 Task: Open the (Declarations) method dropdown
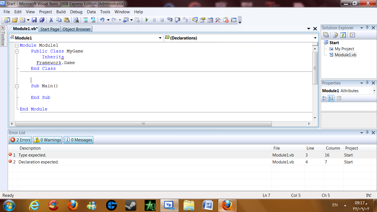click(315, 38)
